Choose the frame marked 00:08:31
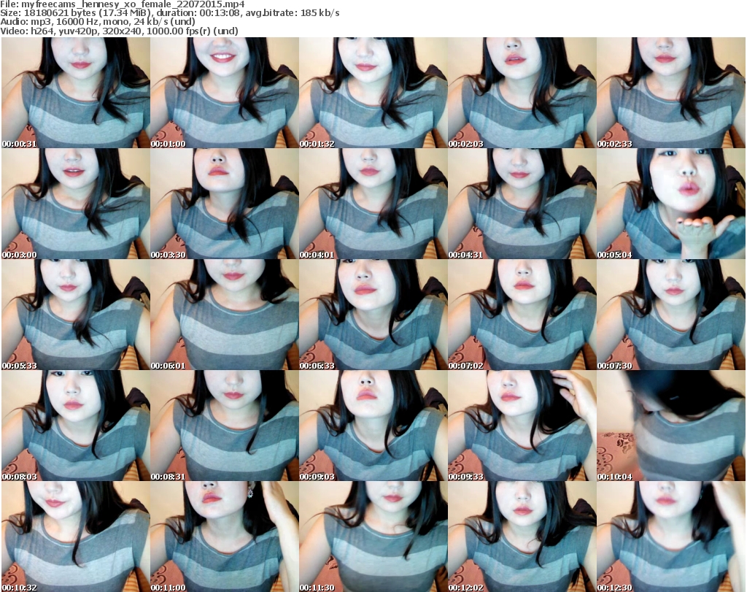747x592 pixels. [225, 426]
